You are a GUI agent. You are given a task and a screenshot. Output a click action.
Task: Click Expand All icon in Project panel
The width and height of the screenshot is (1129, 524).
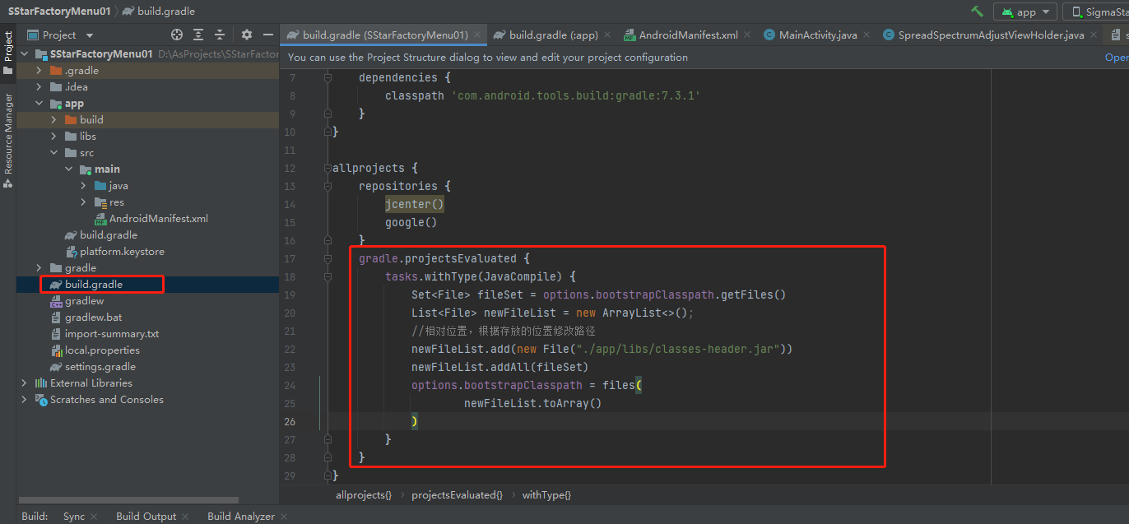click(x=198, y=35)
